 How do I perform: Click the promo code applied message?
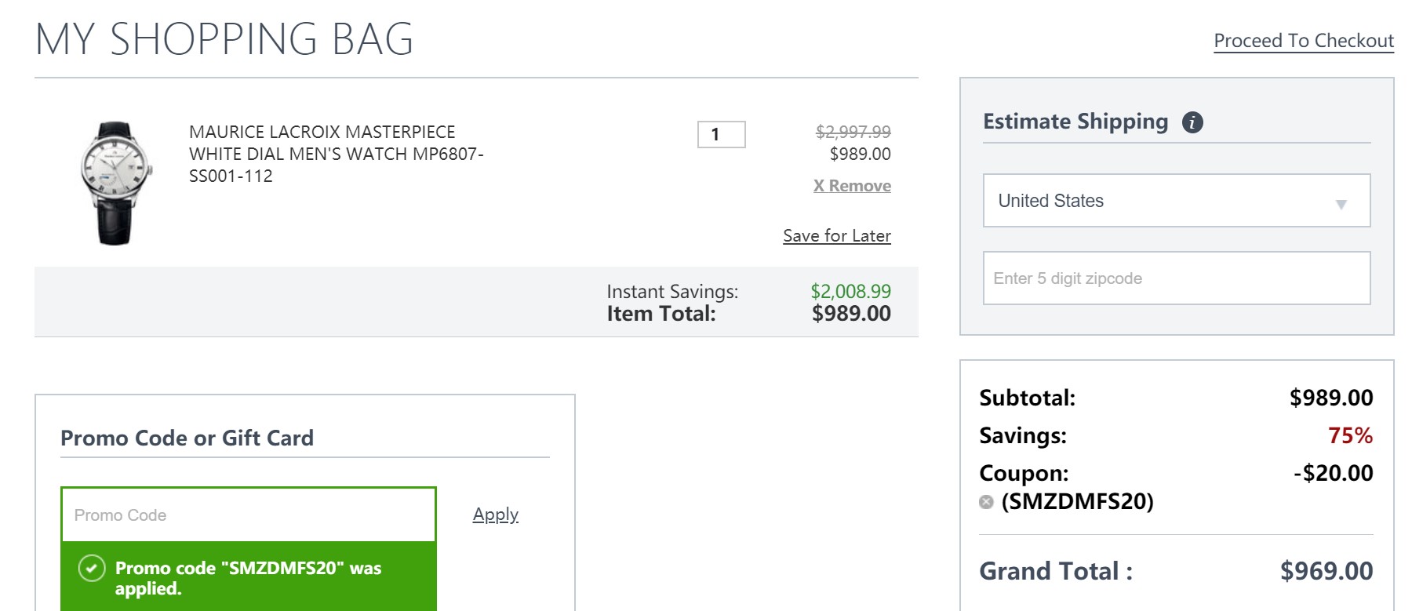pos(248,578)
